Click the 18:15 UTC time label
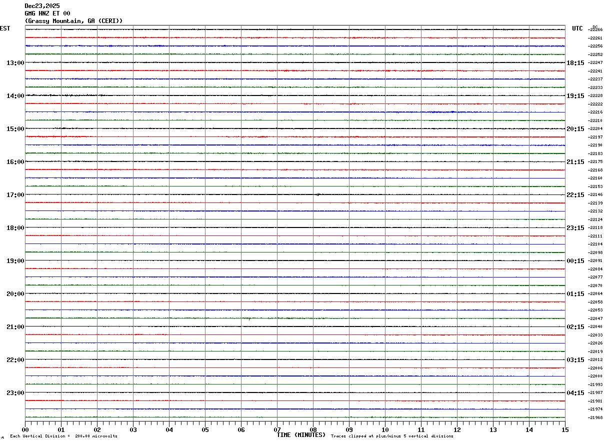This screenshot has width=605, height=443. (x=575, y=62)
